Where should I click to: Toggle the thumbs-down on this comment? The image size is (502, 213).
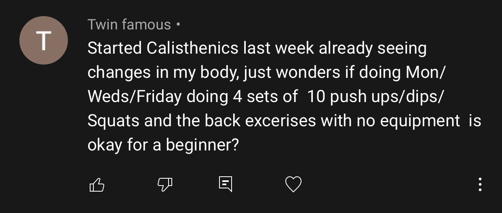pos(165,185)
